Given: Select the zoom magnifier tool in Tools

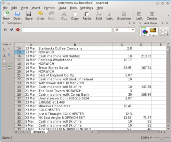Looking at the screenshot, I should pyautogui.click(x=10, y=55).
